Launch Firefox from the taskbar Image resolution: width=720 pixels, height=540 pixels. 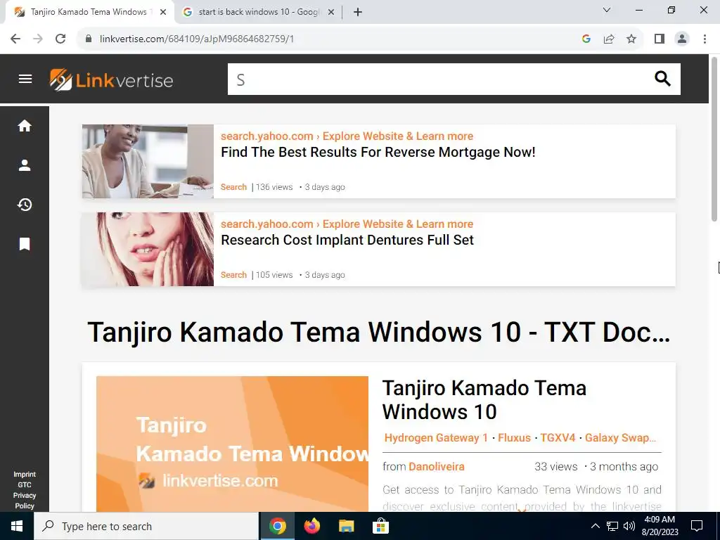pos(311,526)
